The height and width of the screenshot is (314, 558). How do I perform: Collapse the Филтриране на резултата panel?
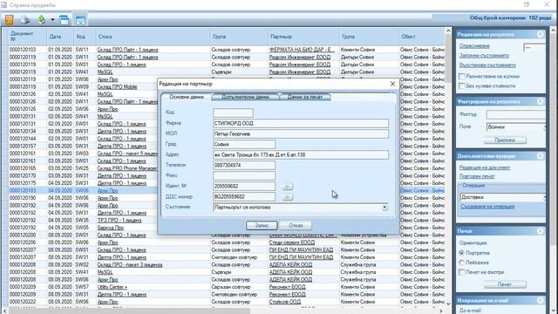(x=541, y=101)
